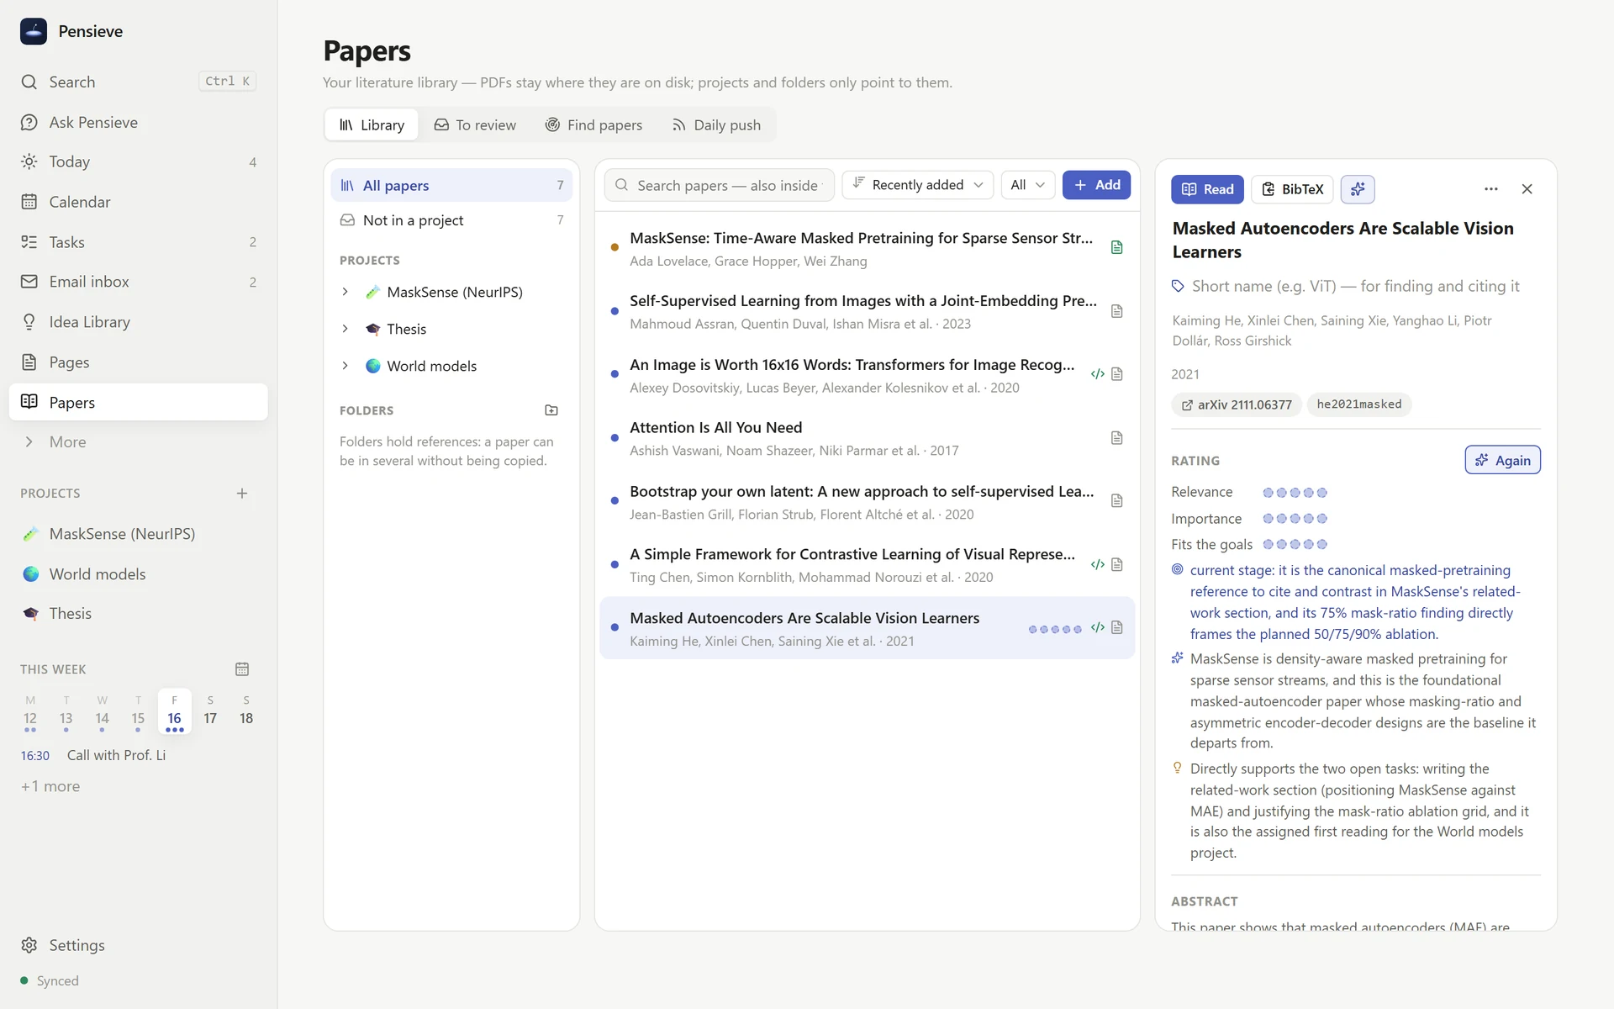Switch to the To review tab
The image size is (1614, 1009).
click(x=475, y=125)
